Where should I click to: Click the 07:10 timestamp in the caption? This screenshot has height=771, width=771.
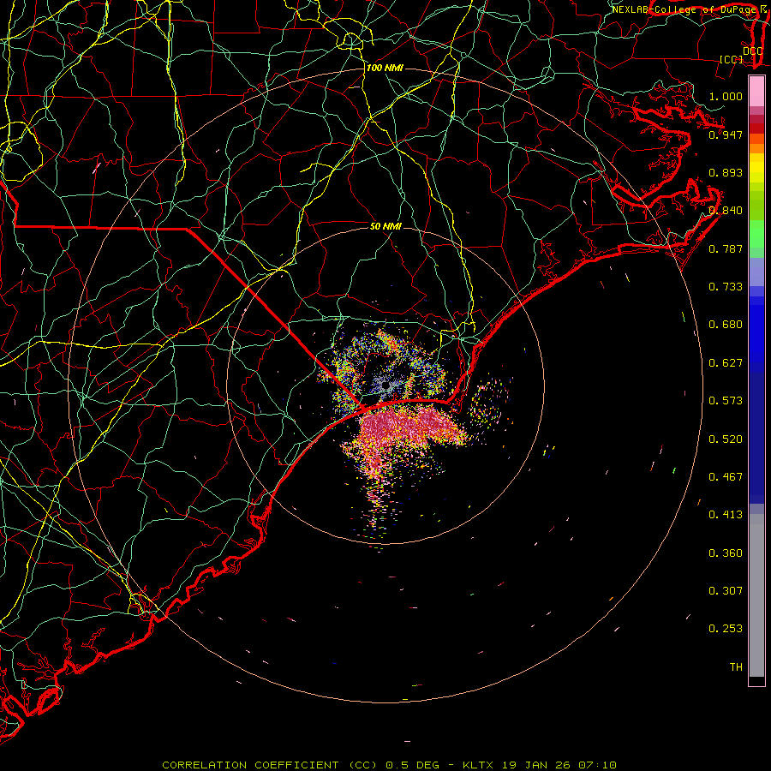click(597, 765)
